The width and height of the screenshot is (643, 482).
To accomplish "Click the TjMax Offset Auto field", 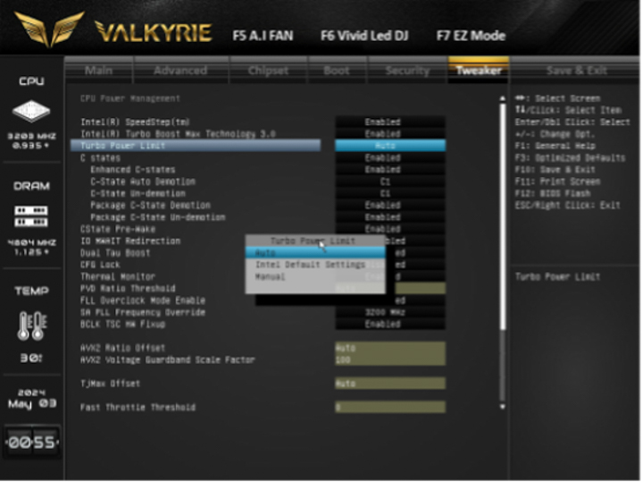I will [x=390, y=384].
